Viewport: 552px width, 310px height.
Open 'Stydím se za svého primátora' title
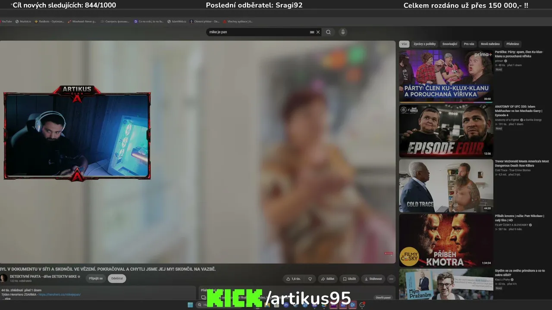coord(520,273)
